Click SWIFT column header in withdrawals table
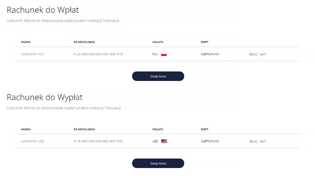 pos(204,130)
